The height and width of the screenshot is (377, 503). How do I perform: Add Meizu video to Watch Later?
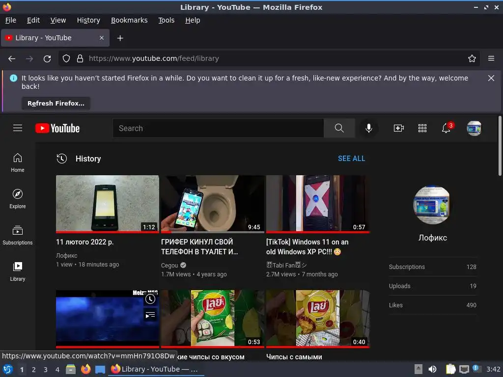pos(150,299)
